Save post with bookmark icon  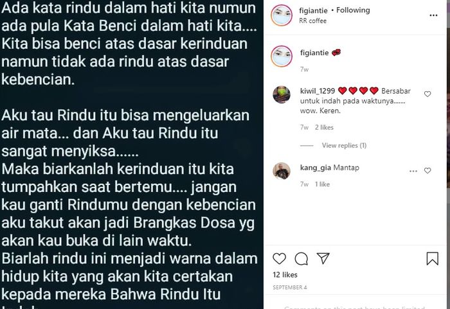tap(432, 258)
